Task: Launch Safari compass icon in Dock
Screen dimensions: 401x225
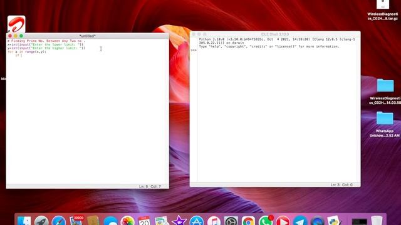Action: (58, 221)
